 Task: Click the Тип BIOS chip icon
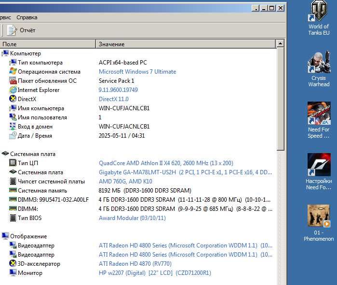click(13, 218)
